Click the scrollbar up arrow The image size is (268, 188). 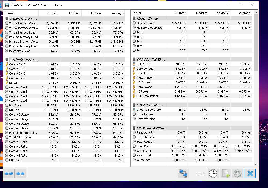tap(256, 12)
